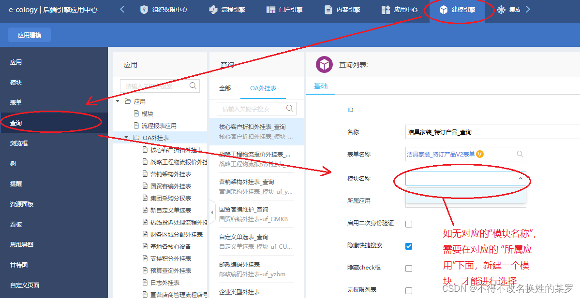Click the 建模引擎 cube icon

(x=444, y=10)
